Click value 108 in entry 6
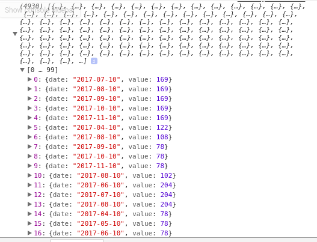The image size is (317, 242). (162, 138)
